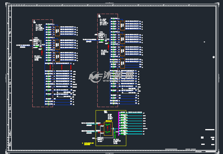Select the magenta vertical busbar in bottom panel
This screenshot has height=154, width=223.
point(119,123)
